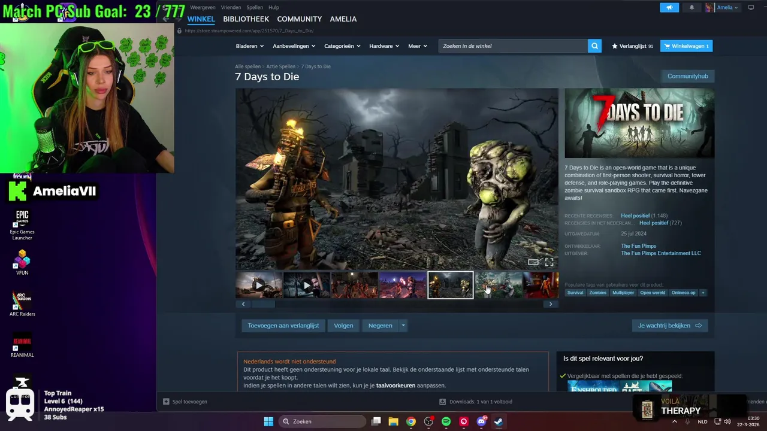Viewport: 767px width, 431px height.
Task: Click the Steam taskbar icon
Action: click(x=499, y=421)
